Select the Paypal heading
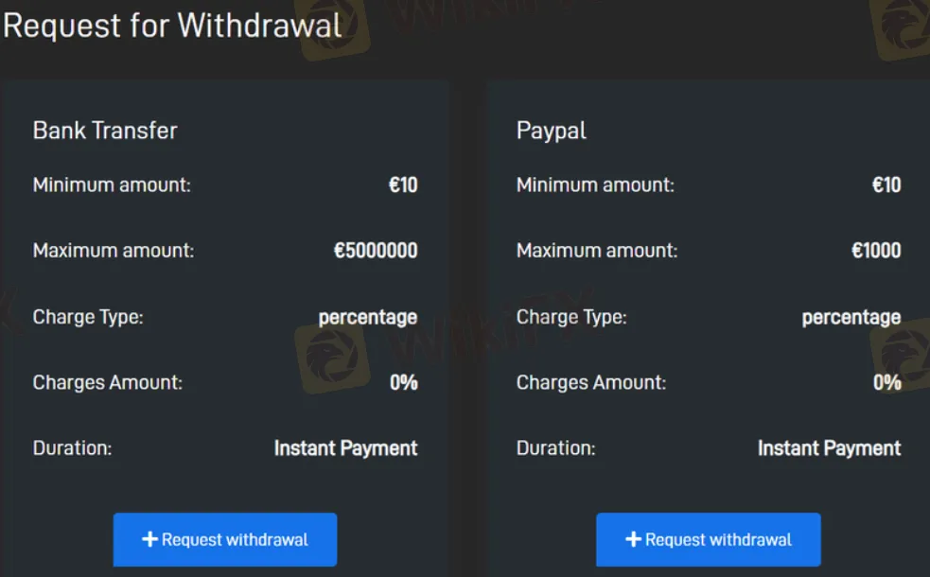 (x=552, y=131)
